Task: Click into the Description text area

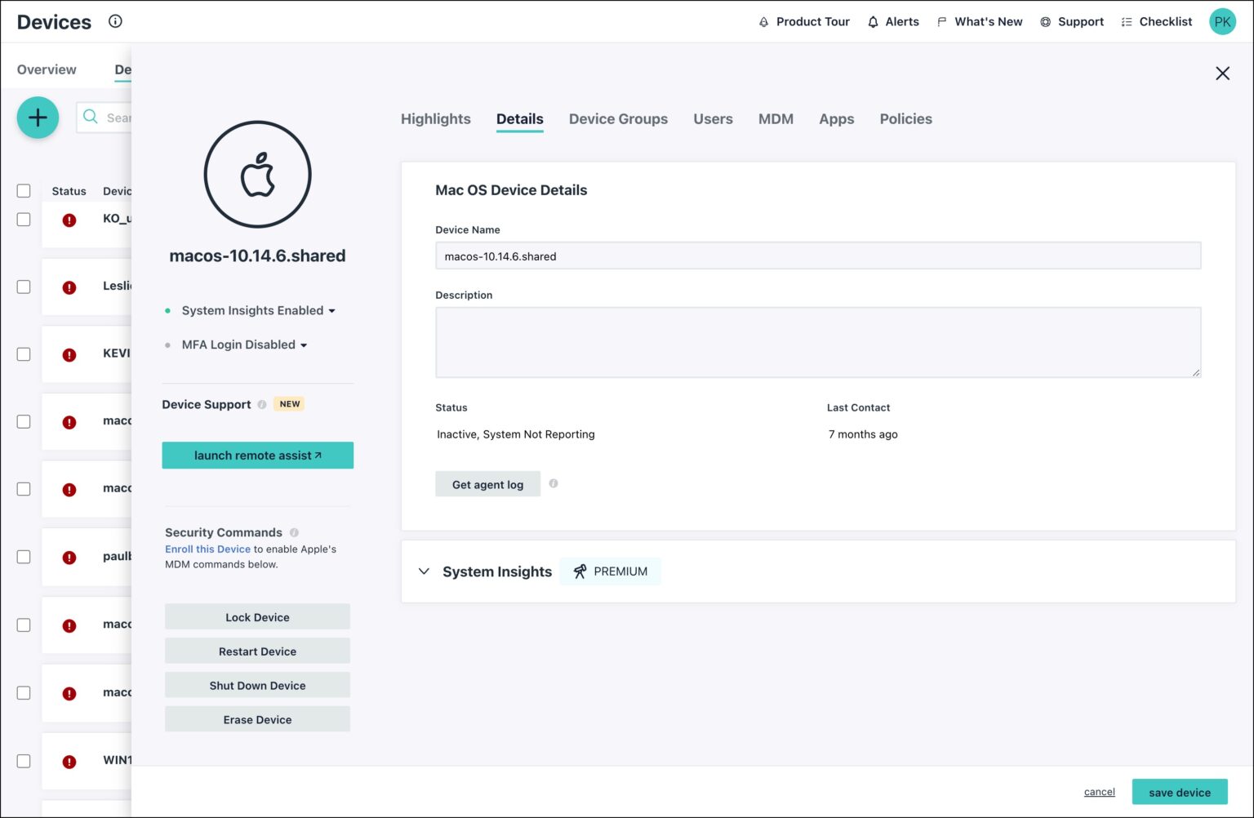Action: [817, 342]
